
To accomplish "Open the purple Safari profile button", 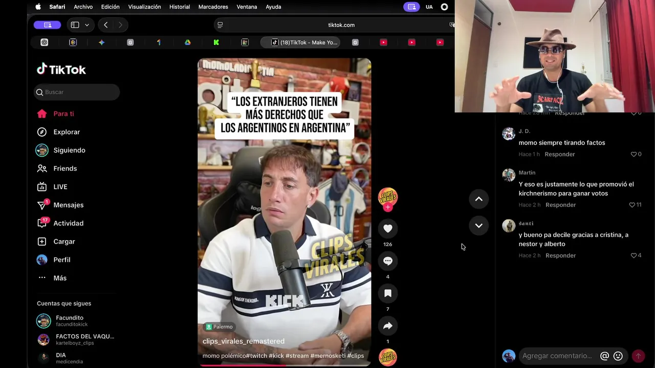I will (x=47, y=25).
